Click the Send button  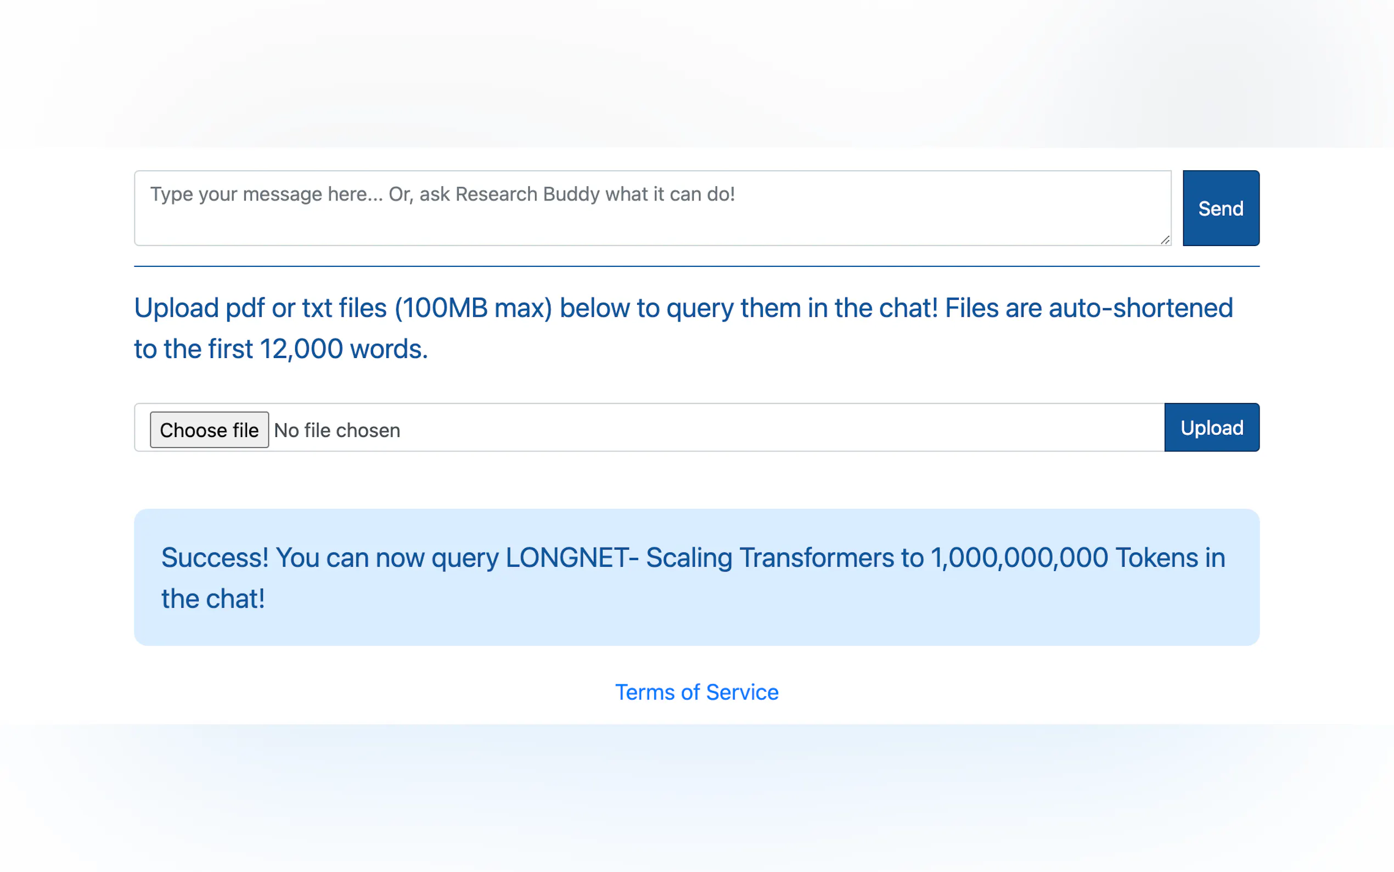coord(1221,208)
